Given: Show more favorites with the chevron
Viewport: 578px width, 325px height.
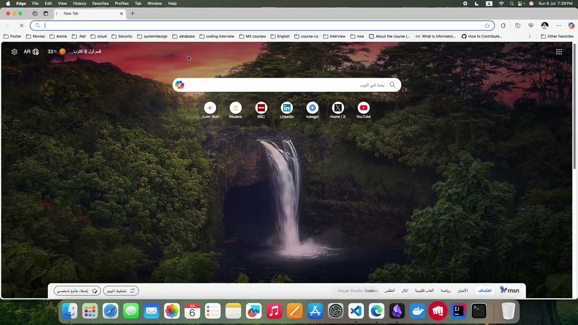Looking at the screenshot, I should click(530, 36).
